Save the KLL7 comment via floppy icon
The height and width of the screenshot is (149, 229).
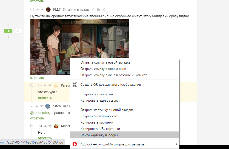[98, 10]
